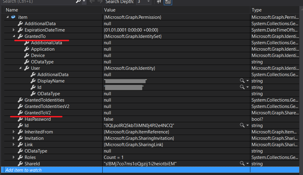Click the 'bool?' type cell
This screenshot has width=303, height=175.
tap(257, 119)
